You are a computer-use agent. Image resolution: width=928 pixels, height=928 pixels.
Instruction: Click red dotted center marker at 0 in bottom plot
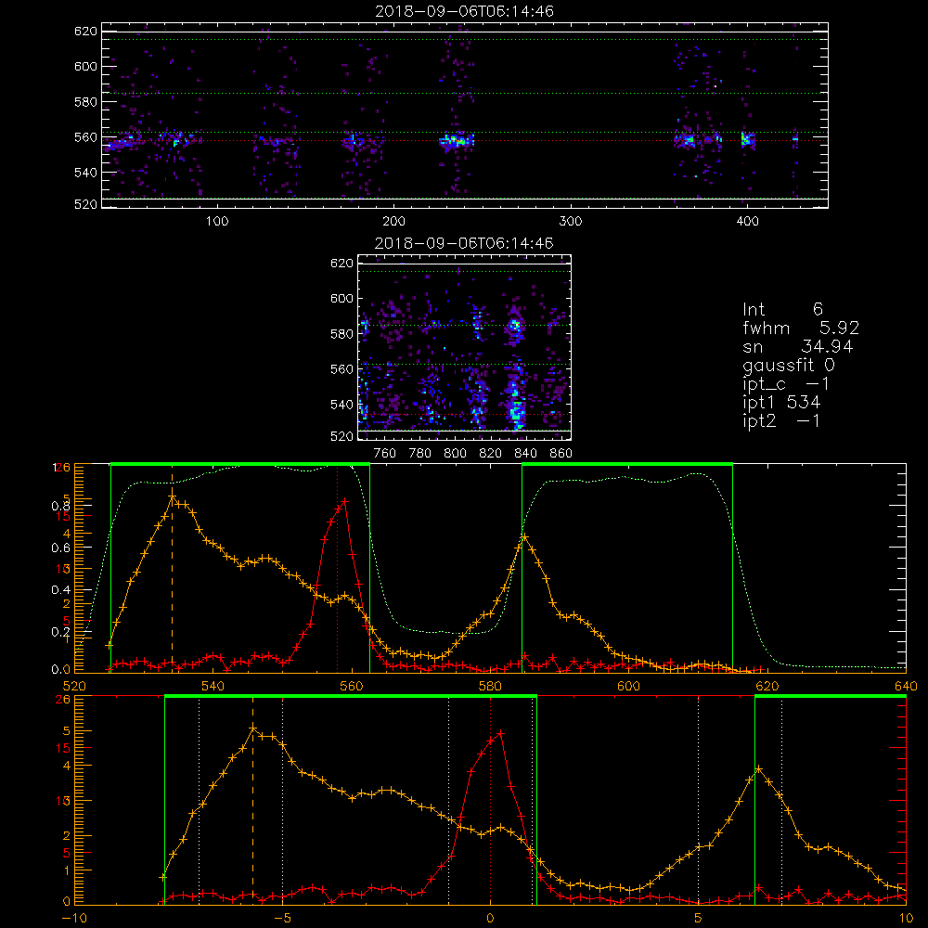coord(491,801)
